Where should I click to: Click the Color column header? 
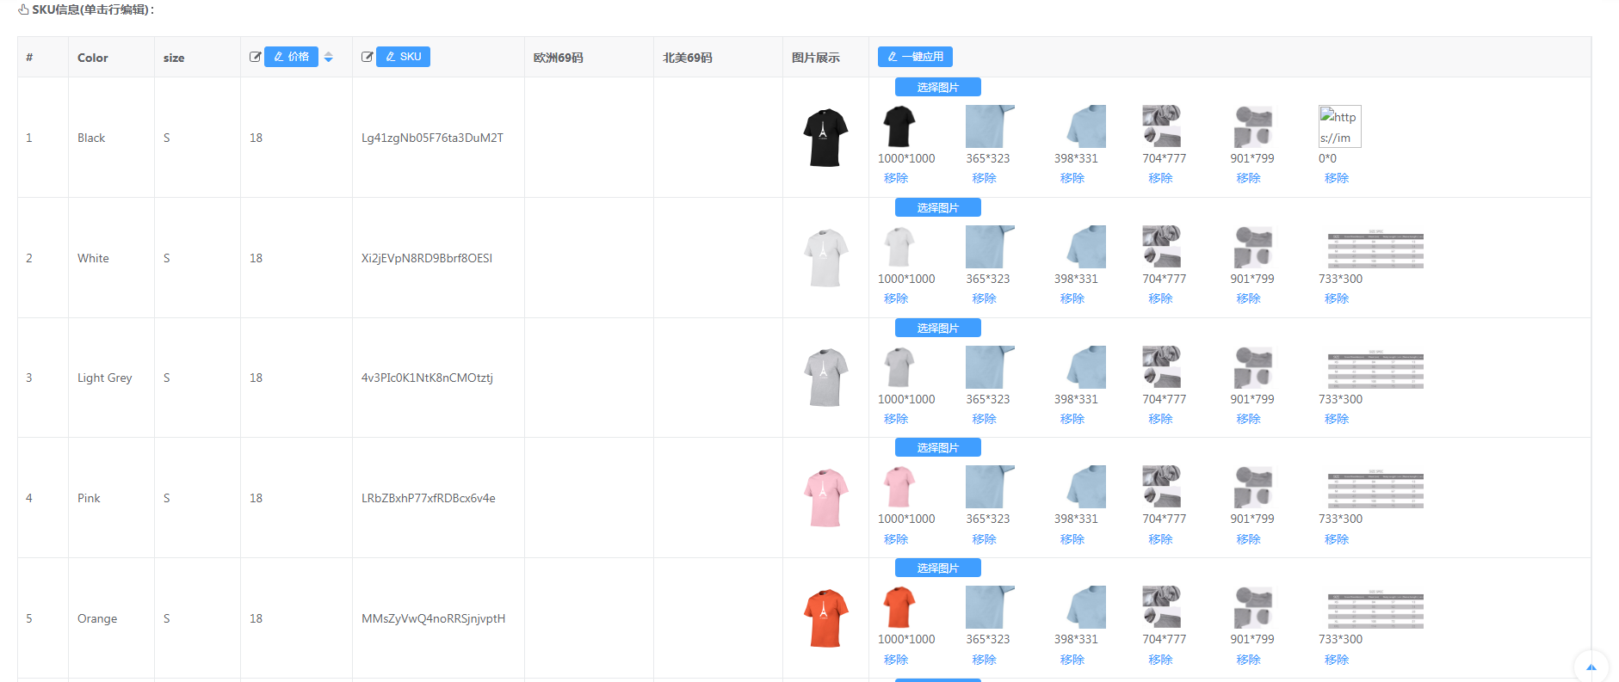click(x=93, y=58)
